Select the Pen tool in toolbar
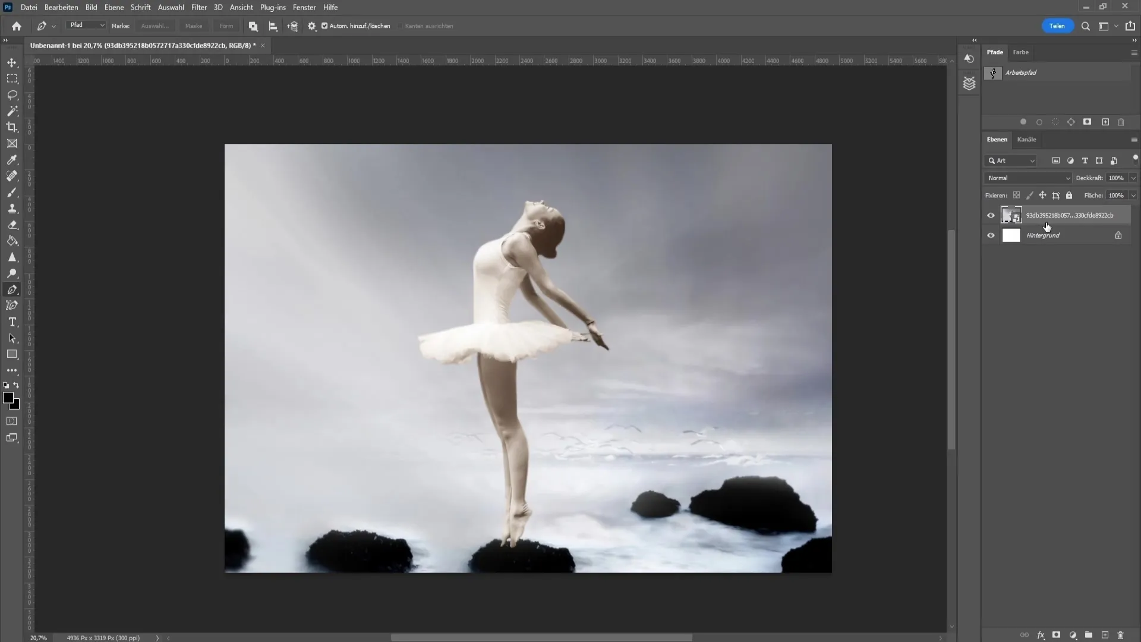The height and width of the screenshot is (642, 1141). tap(12, 288)
